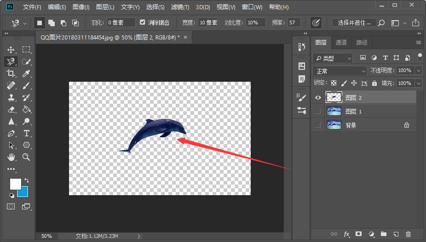This screenshot has width=426, height=242.
Task: Change screen mode
Action: tap(26, 207)
